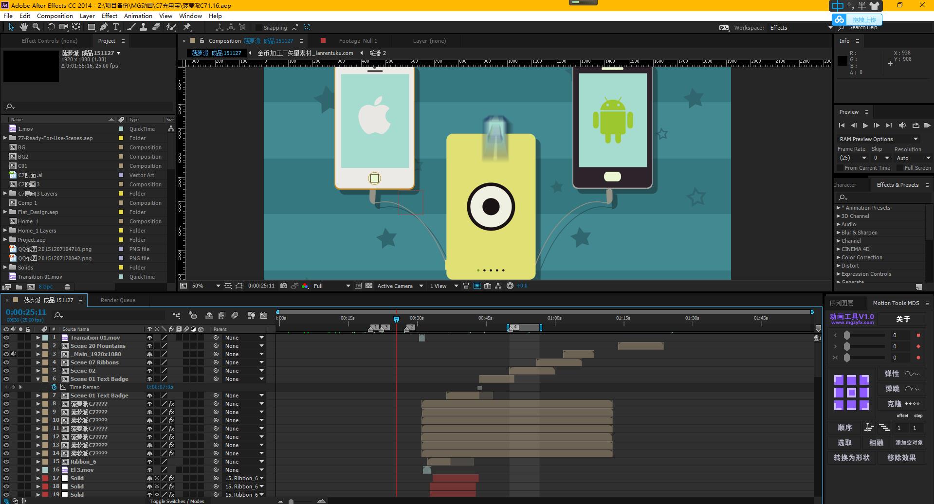Enable Draft 3D in timeline

tap(193, 315)
